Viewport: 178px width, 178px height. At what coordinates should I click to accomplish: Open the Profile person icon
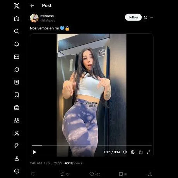pyautogui.click(x=17, y=158)
